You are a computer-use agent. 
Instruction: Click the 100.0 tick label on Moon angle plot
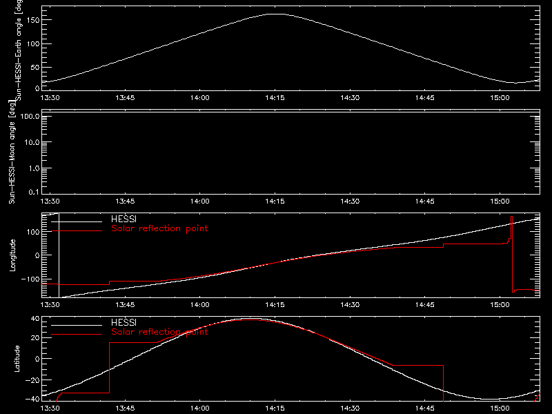coord(30,116)
